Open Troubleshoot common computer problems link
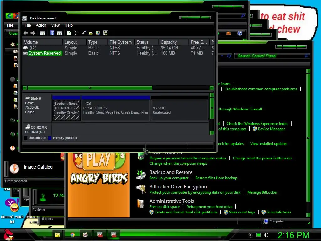321x241 pixels. [261, 89]
